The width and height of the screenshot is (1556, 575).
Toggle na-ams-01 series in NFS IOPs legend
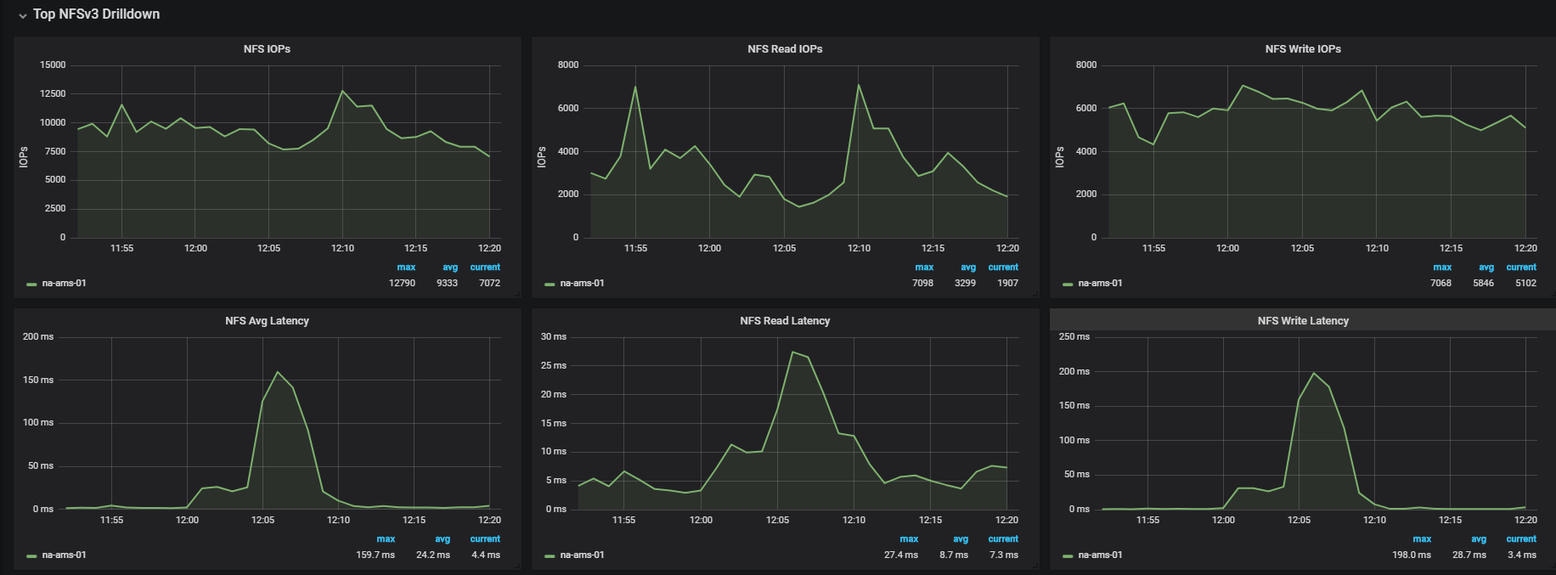pyautogui.click(x=64, y=284)
